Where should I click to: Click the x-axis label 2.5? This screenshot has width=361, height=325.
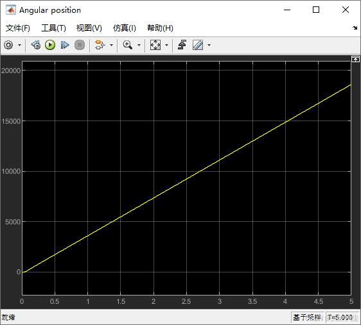tap(186, 301)
